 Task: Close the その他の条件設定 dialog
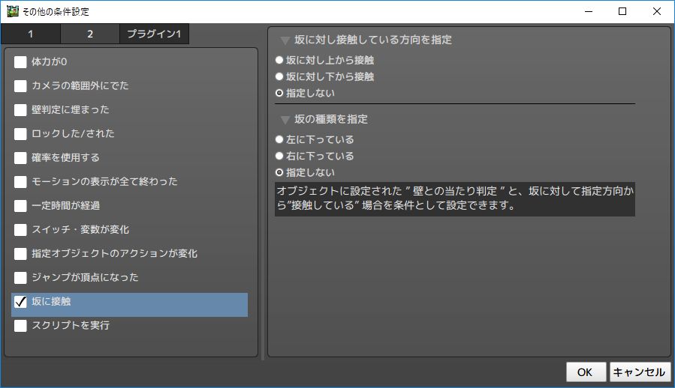[x=656, y=11]
